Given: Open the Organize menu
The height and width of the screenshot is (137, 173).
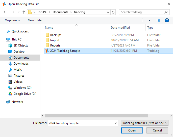Looking at the screenshot, I should (x=12, y=20).
